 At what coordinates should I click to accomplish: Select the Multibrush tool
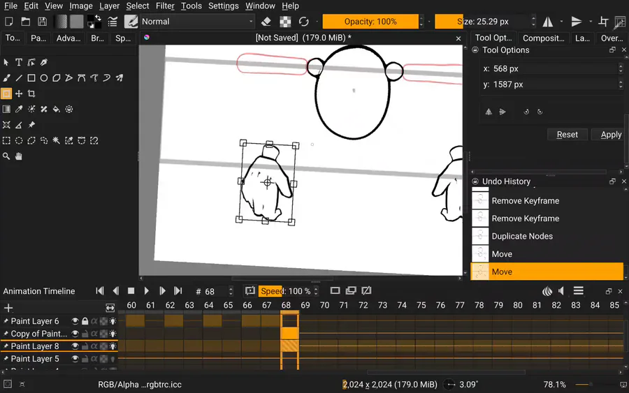point(119,77)
